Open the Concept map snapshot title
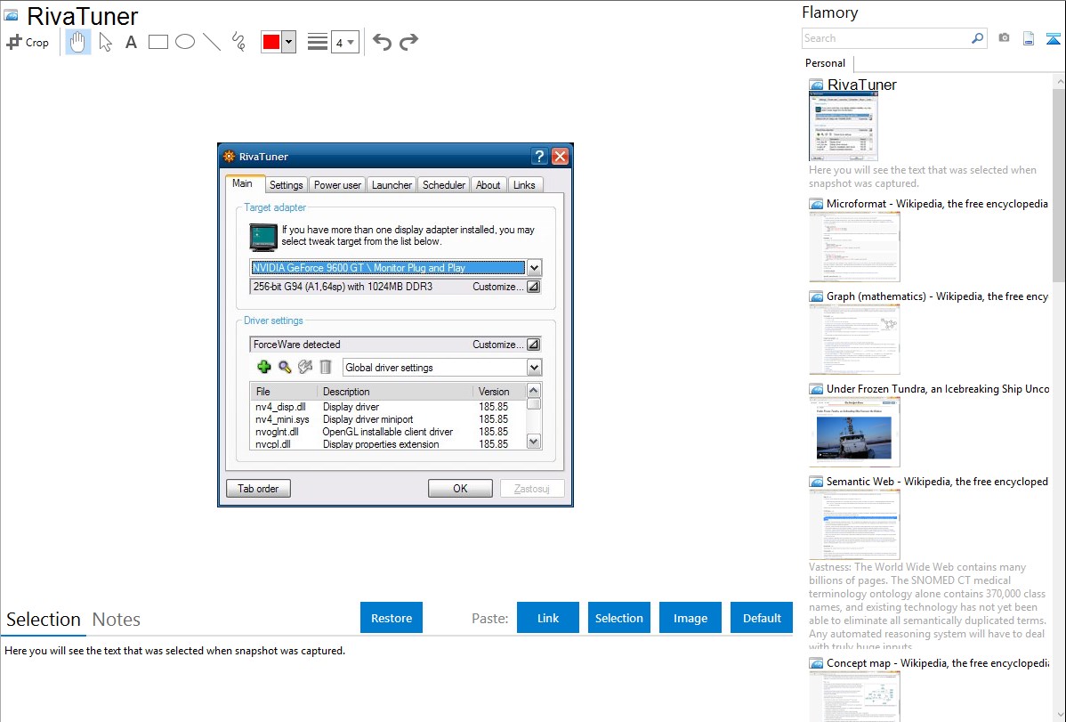The width and height of the screenshot is (1066, 722). 937,662
